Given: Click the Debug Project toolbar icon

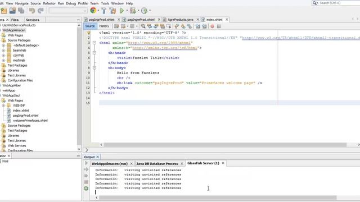Looking at the screenshot, I should click(133, 11).
